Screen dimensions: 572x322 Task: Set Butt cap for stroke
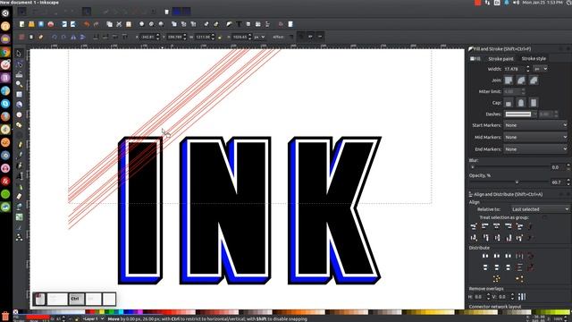509,103
